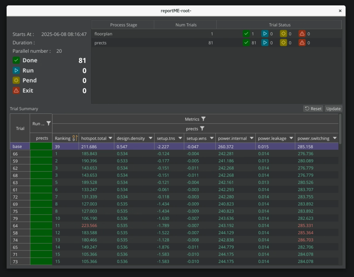The image size is (354, 277).
Task: Click the green prects status cell for trial 66
Action: 41,154
